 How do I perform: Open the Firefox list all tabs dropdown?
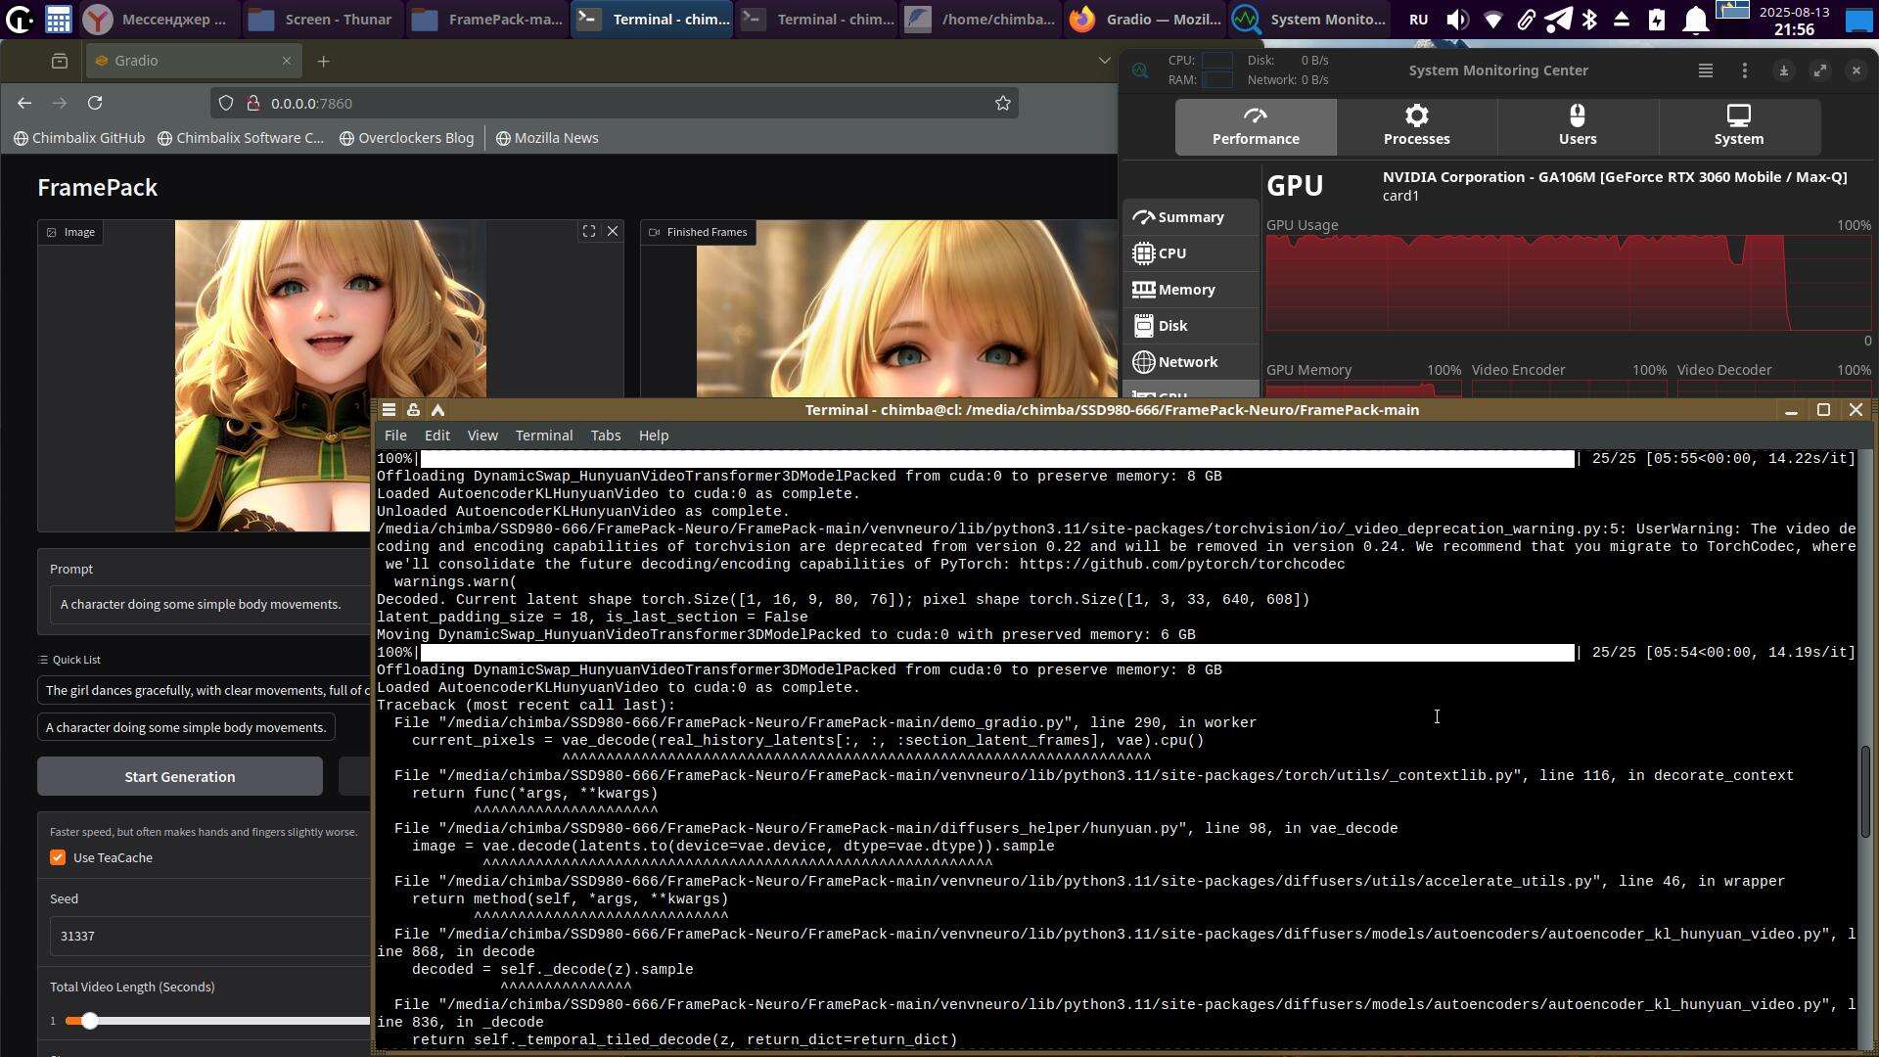coord(1104,61)
